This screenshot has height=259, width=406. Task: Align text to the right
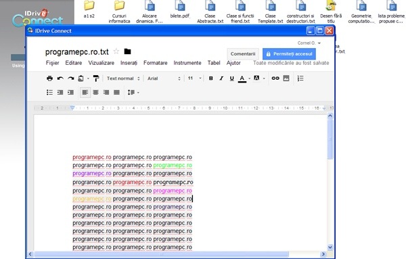click(106, 93)
